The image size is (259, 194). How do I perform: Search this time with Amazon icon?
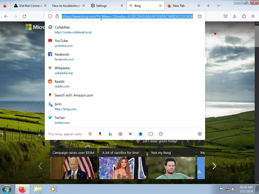point(100,134)
